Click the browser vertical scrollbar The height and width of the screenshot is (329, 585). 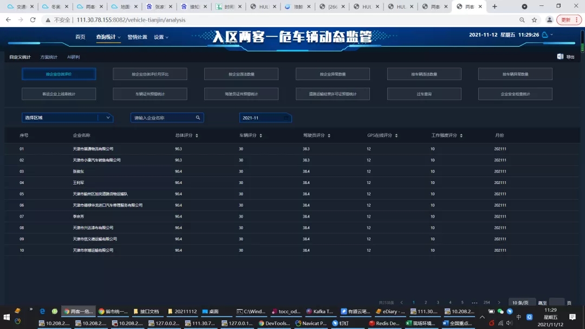pos(582,41)
